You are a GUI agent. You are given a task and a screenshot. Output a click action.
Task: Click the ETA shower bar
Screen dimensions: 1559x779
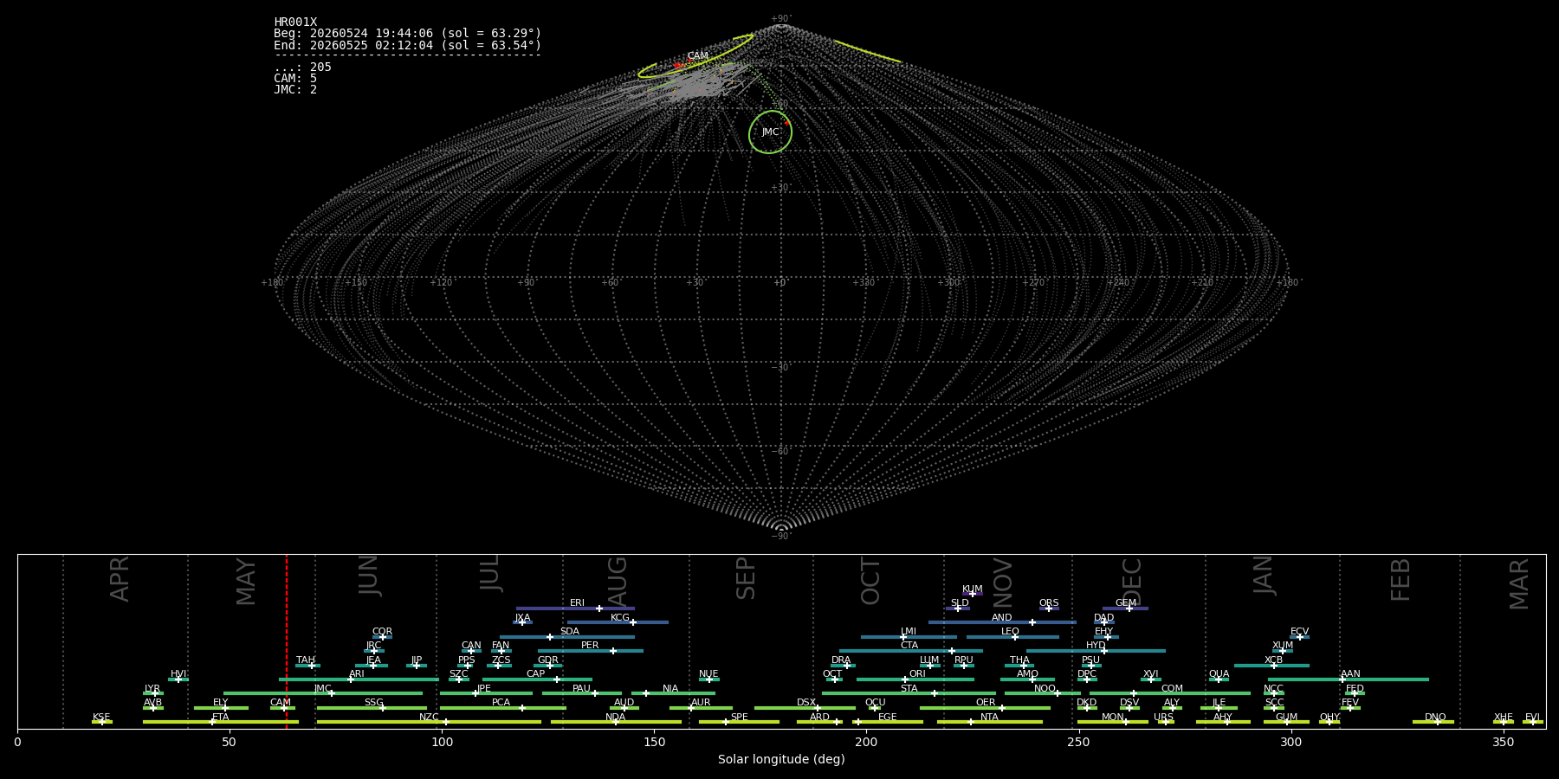[221, 722]
